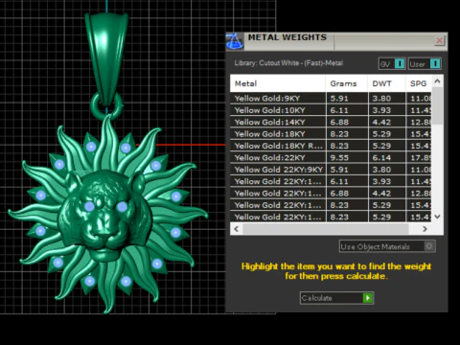Screen dimensions: 460x345
Task: Click the lion's left eye gem
Action: tap(89, 206)
